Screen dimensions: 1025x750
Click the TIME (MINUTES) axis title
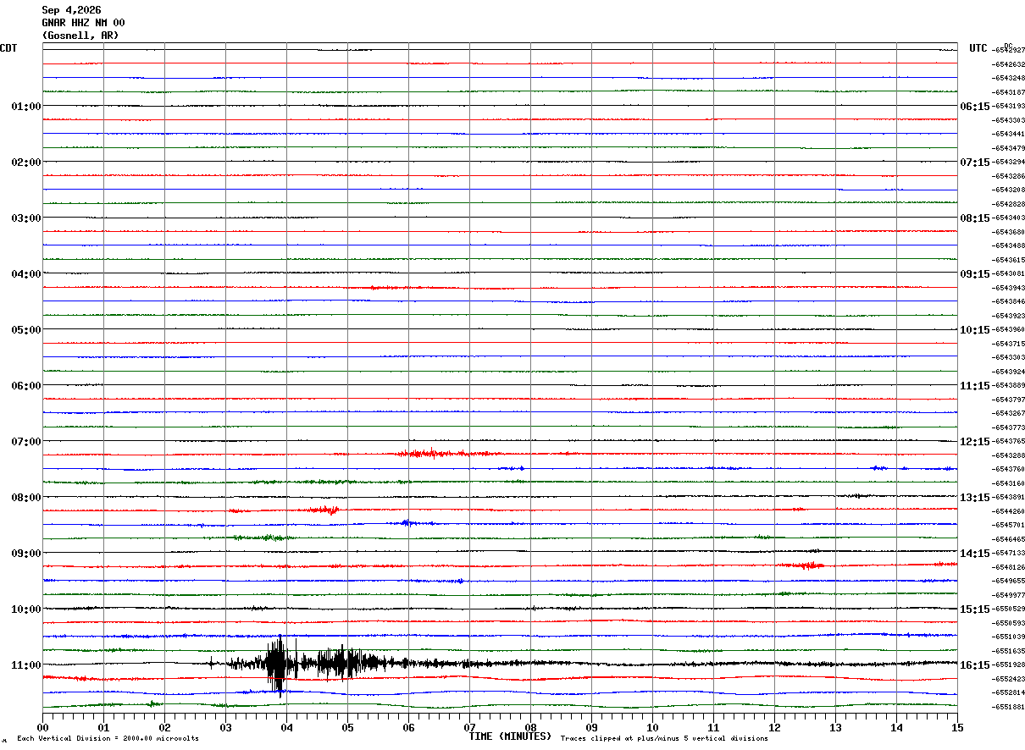point(511,736)
